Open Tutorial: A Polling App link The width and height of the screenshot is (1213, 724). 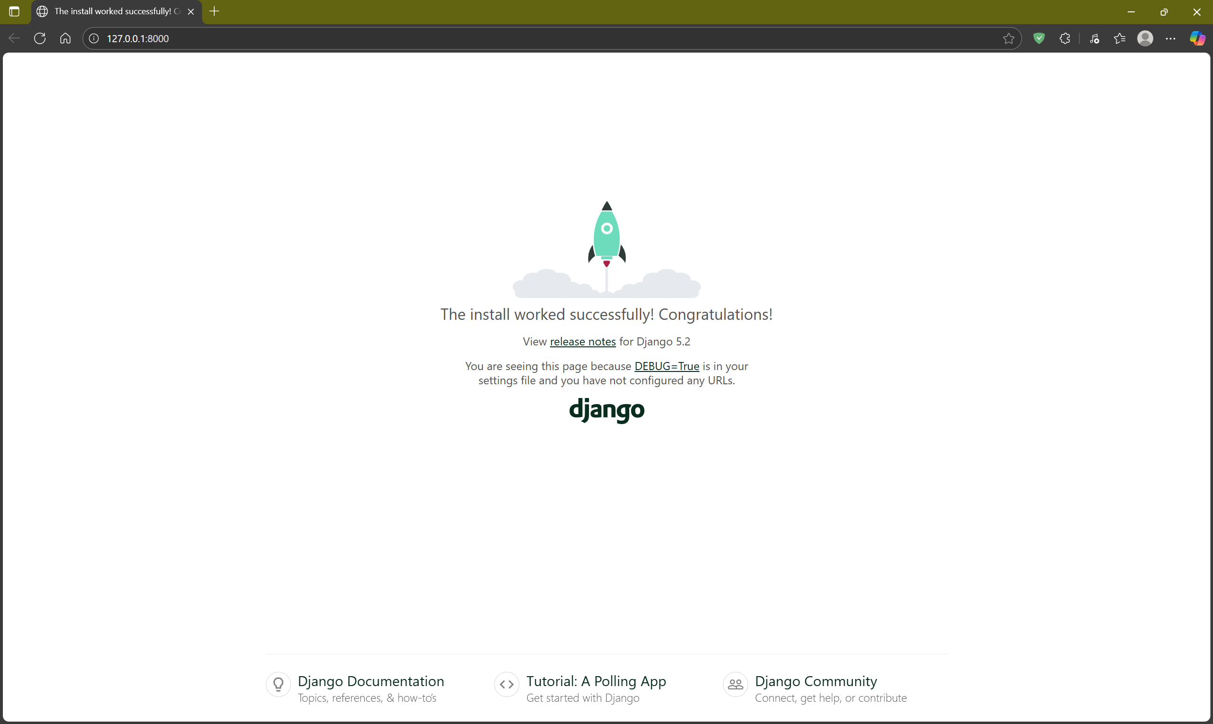[x=596, y=681]
